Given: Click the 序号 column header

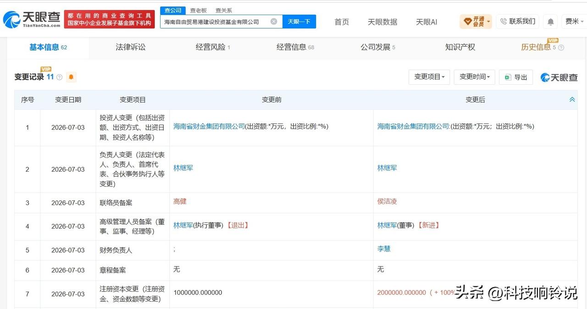Looking at the screenshot, I should 28,100.
